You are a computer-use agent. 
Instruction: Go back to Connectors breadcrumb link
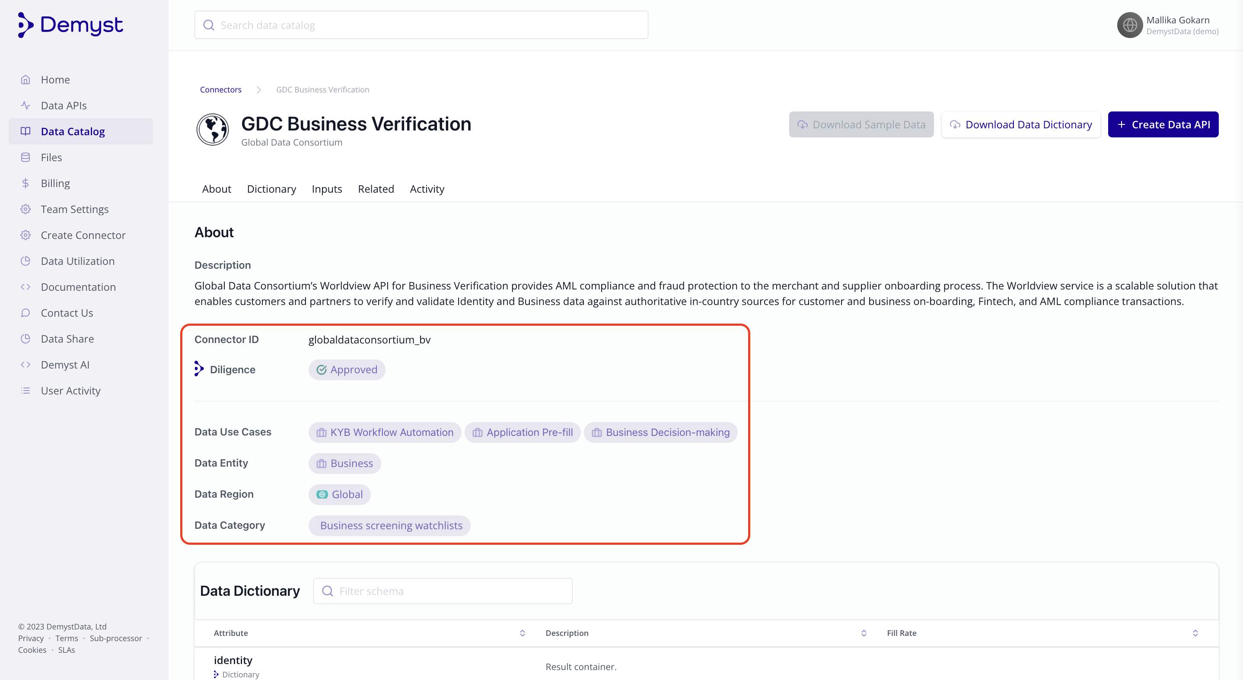(x=220, y=90)
